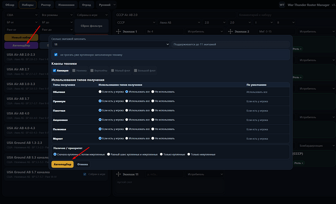Screen dimensions: 336x204
Task: Enable the Наземка class checkbox
Action: click(x=74, y=70)
